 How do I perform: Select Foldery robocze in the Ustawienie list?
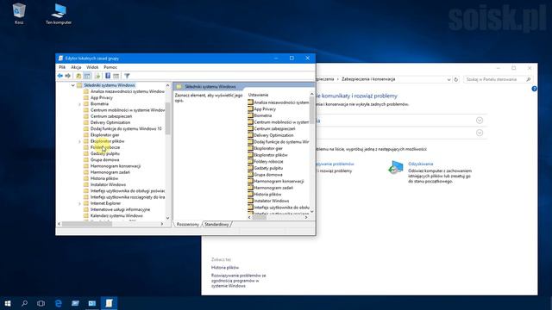tap(268, 162)
